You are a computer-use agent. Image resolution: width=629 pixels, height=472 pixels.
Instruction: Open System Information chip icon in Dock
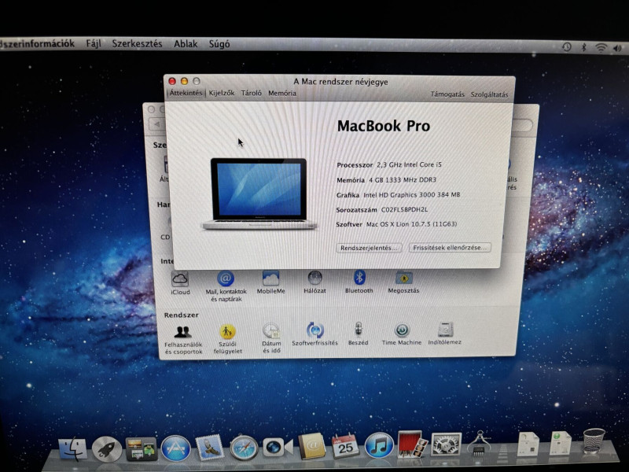click(x=480, y=443)
